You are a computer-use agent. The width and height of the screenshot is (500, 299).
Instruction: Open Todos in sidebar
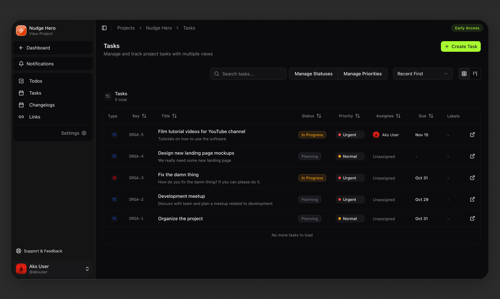[53, 81]
